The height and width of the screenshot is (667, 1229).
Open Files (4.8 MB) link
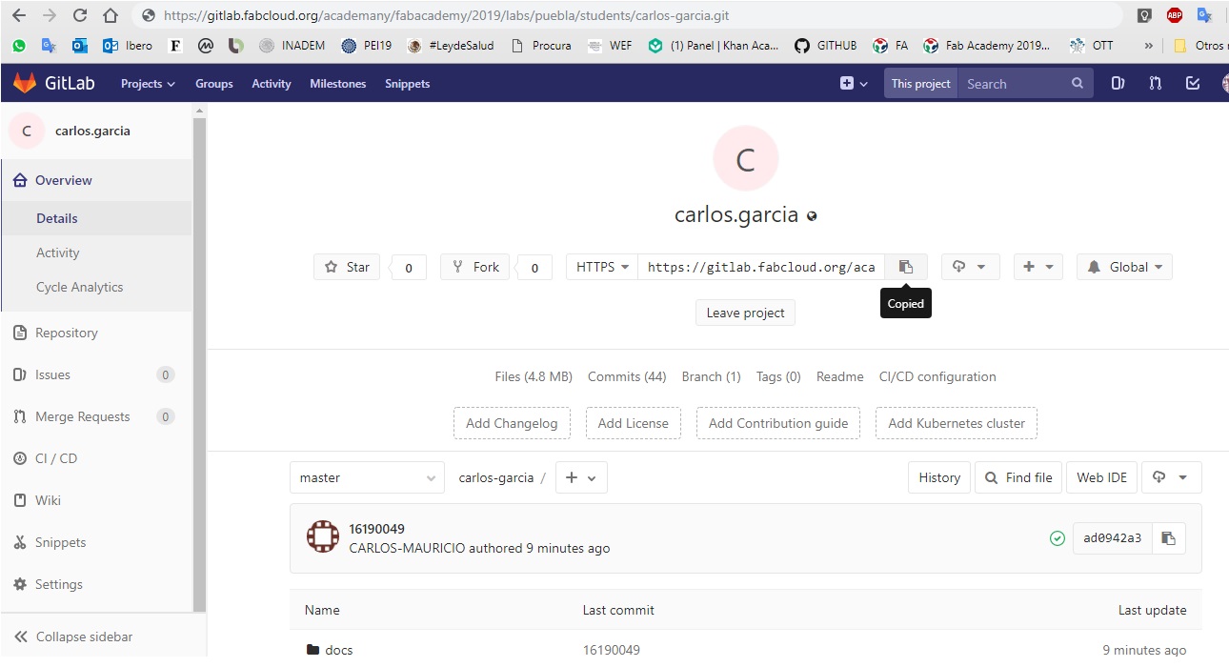click(534, 376)
